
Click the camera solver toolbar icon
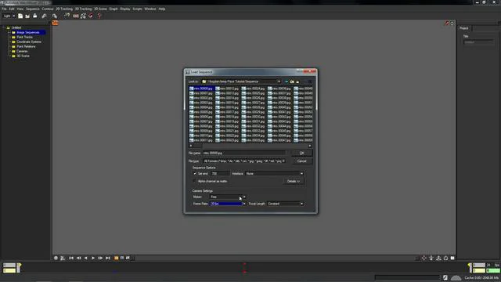coord(84,16)
